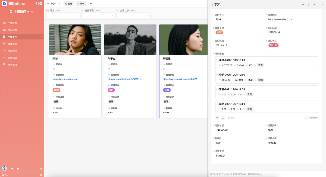Click 查看 in the 2020/10/28 schedule record
Image resolution: width=326 pixels, height=177 pixels.
pos(260,80)
